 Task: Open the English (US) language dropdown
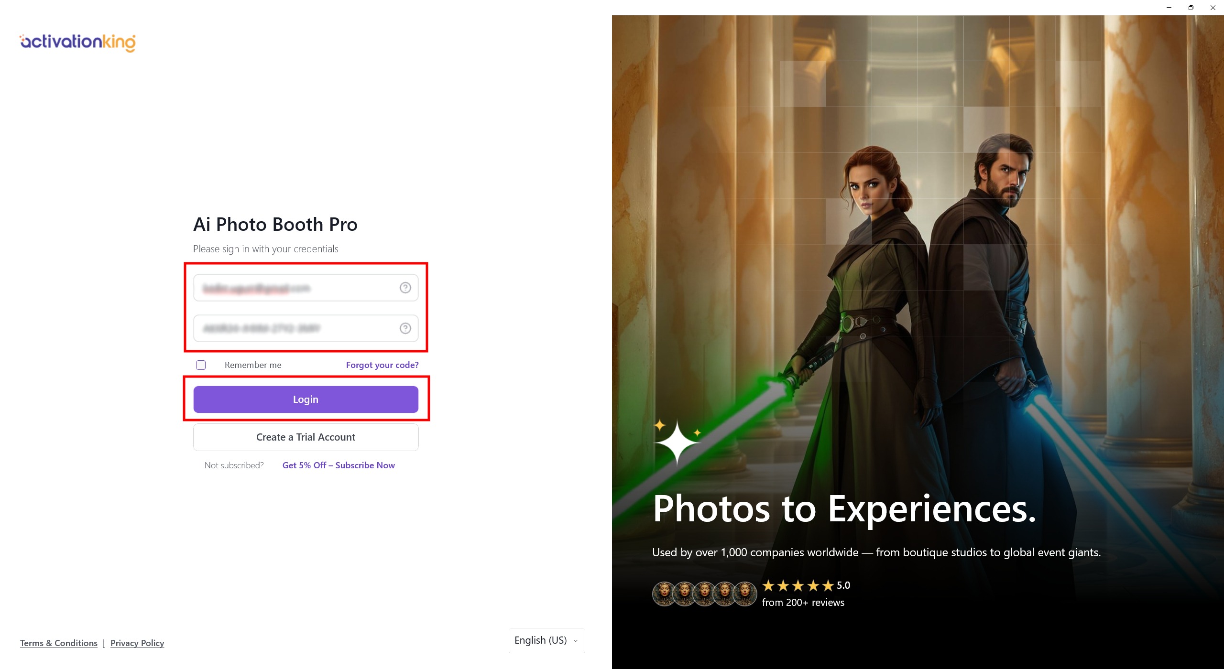546,640
